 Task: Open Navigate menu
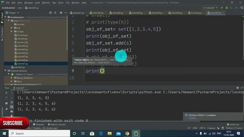coord(29,3)
